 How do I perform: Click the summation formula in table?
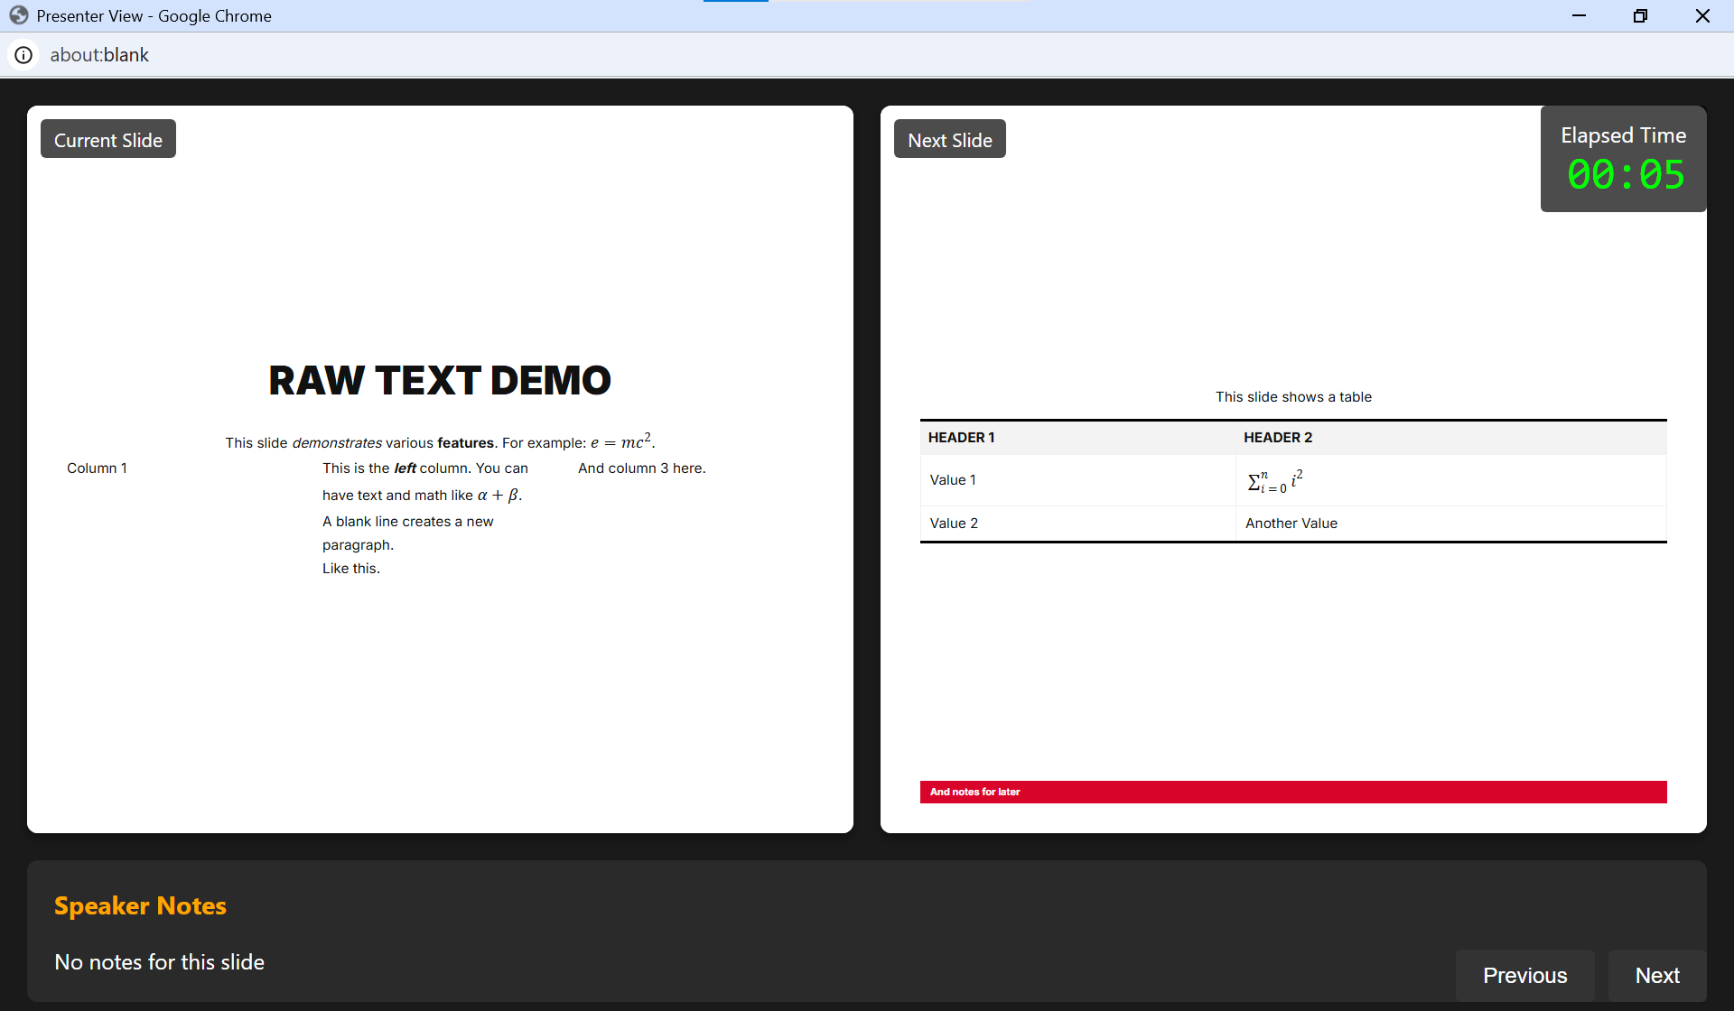click(x=1274, y=481)
